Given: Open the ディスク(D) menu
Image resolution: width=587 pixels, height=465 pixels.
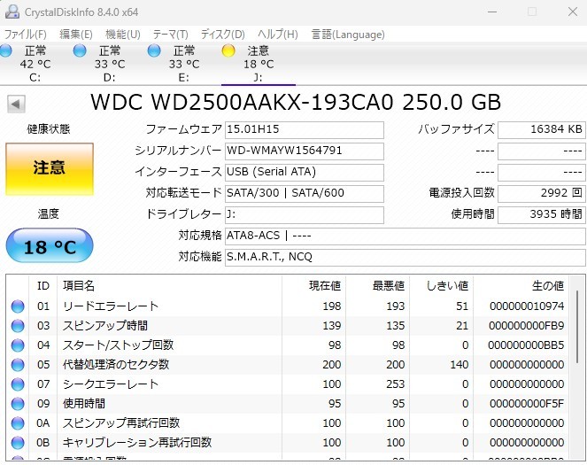Looking at the screenshot, I should 223,35.
